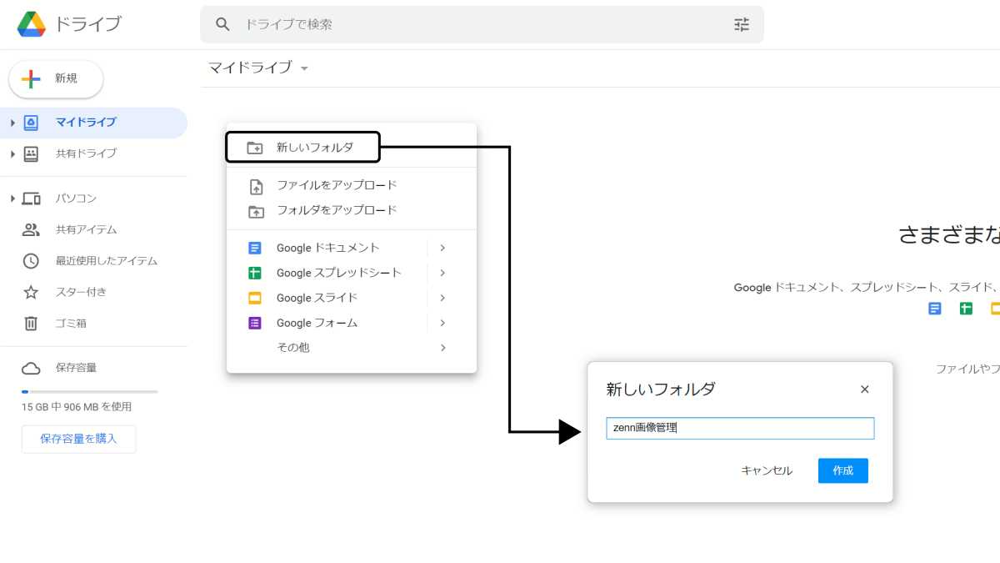
Task: Click the file upload icon in the menu
Action: (x=256, y=186)
